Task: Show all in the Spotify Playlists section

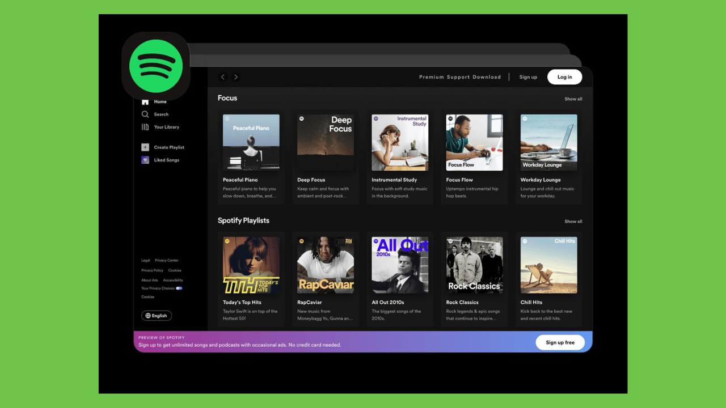Action: point(573,222)
